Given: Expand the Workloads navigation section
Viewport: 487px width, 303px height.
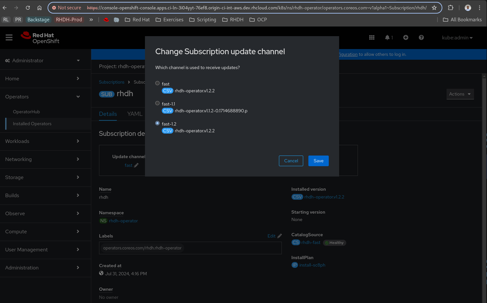Looking at the screenshot, I should [x=42, y=141].
